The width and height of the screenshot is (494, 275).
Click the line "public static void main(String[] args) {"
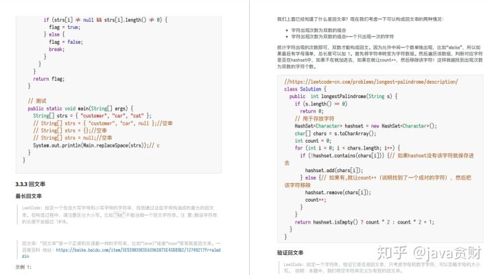pyautogui.click(x=80, y=108)
